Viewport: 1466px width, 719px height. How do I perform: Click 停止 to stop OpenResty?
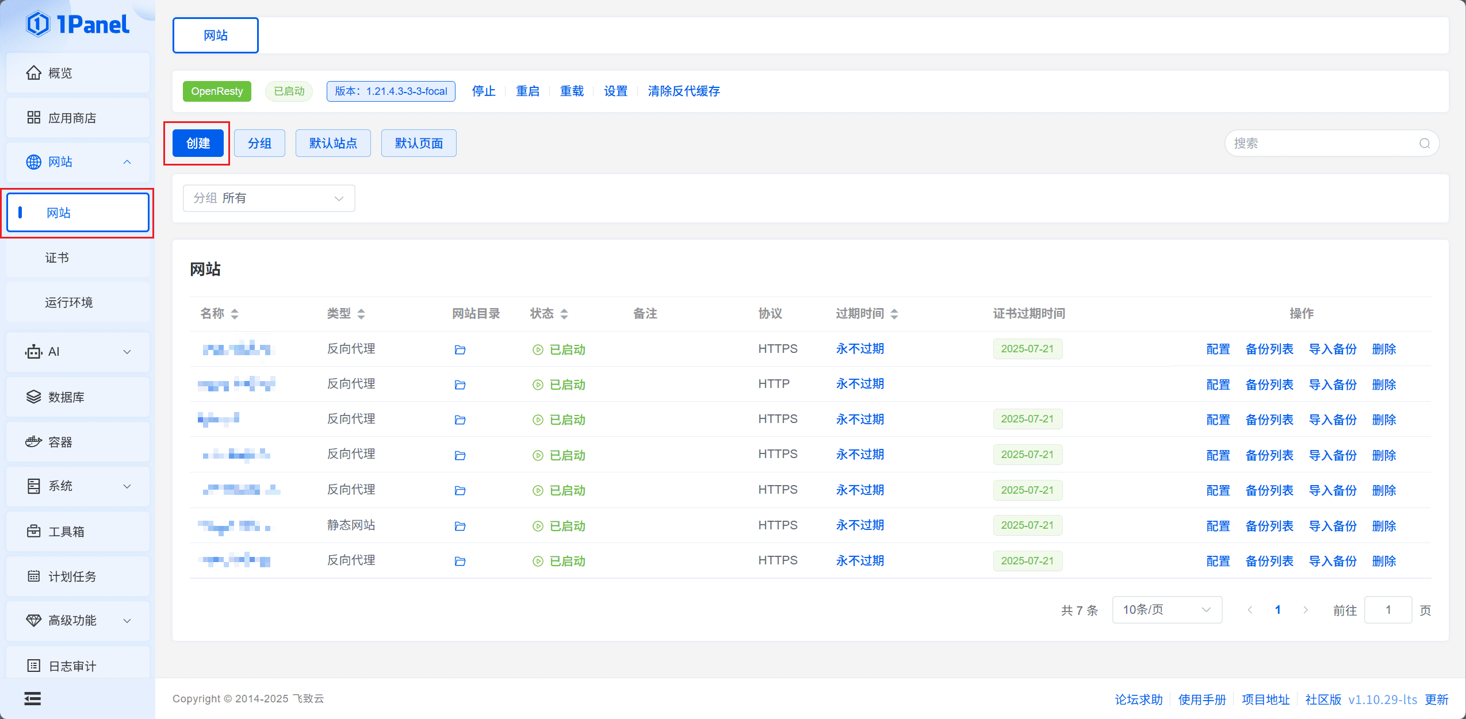484,91
